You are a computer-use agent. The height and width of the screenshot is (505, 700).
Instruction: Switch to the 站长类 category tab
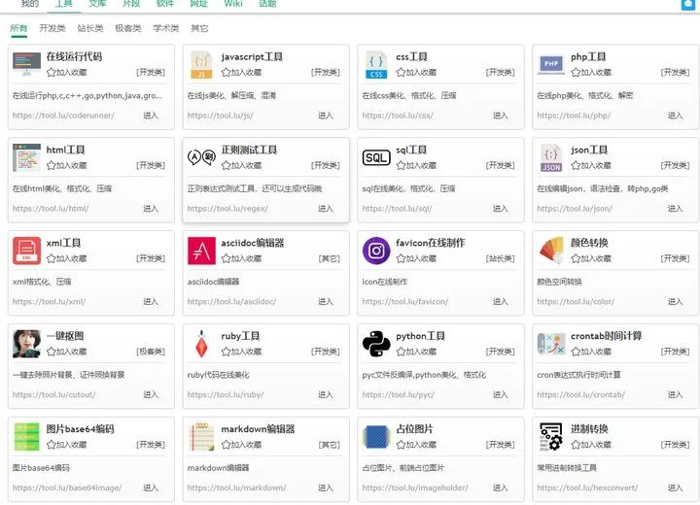click(90, 28)
